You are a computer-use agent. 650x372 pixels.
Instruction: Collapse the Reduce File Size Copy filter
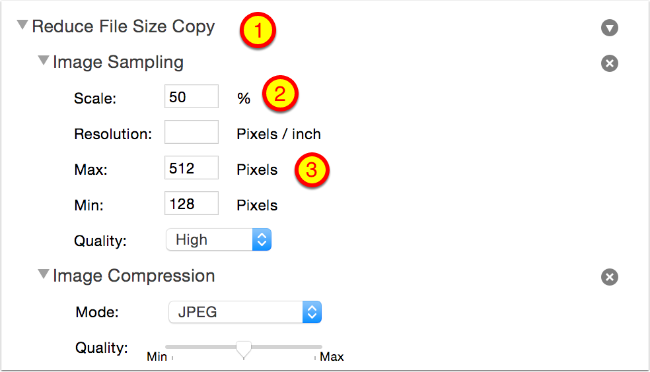22,26
